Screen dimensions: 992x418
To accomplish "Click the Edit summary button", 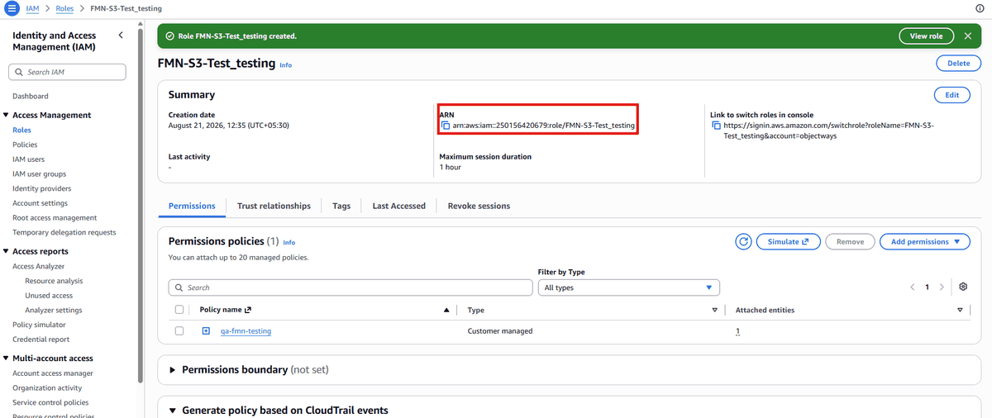I will pos(951,95).
